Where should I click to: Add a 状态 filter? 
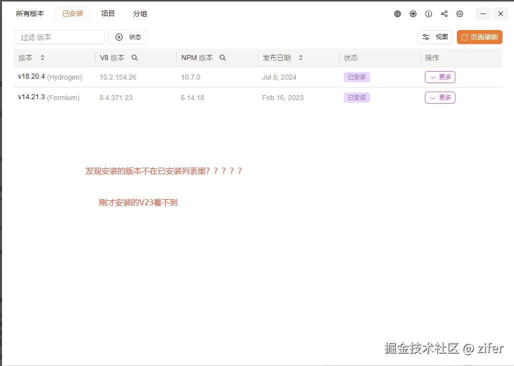(x=128, y=37)
